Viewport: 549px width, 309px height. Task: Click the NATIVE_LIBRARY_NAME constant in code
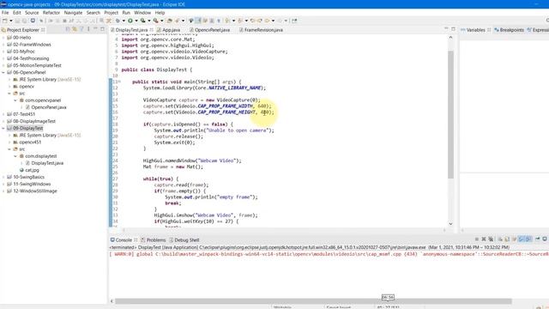pos(235,88)
